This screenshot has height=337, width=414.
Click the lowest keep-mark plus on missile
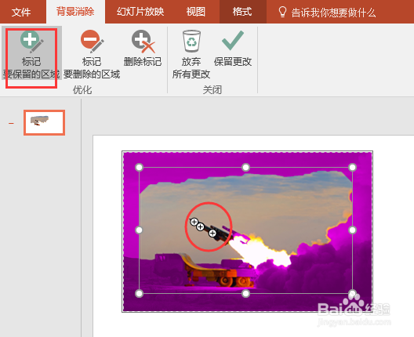[212, 233]
